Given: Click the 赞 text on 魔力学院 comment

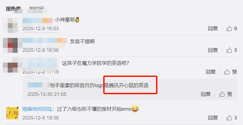Looking at the screenshot, I should coord(234,72).
